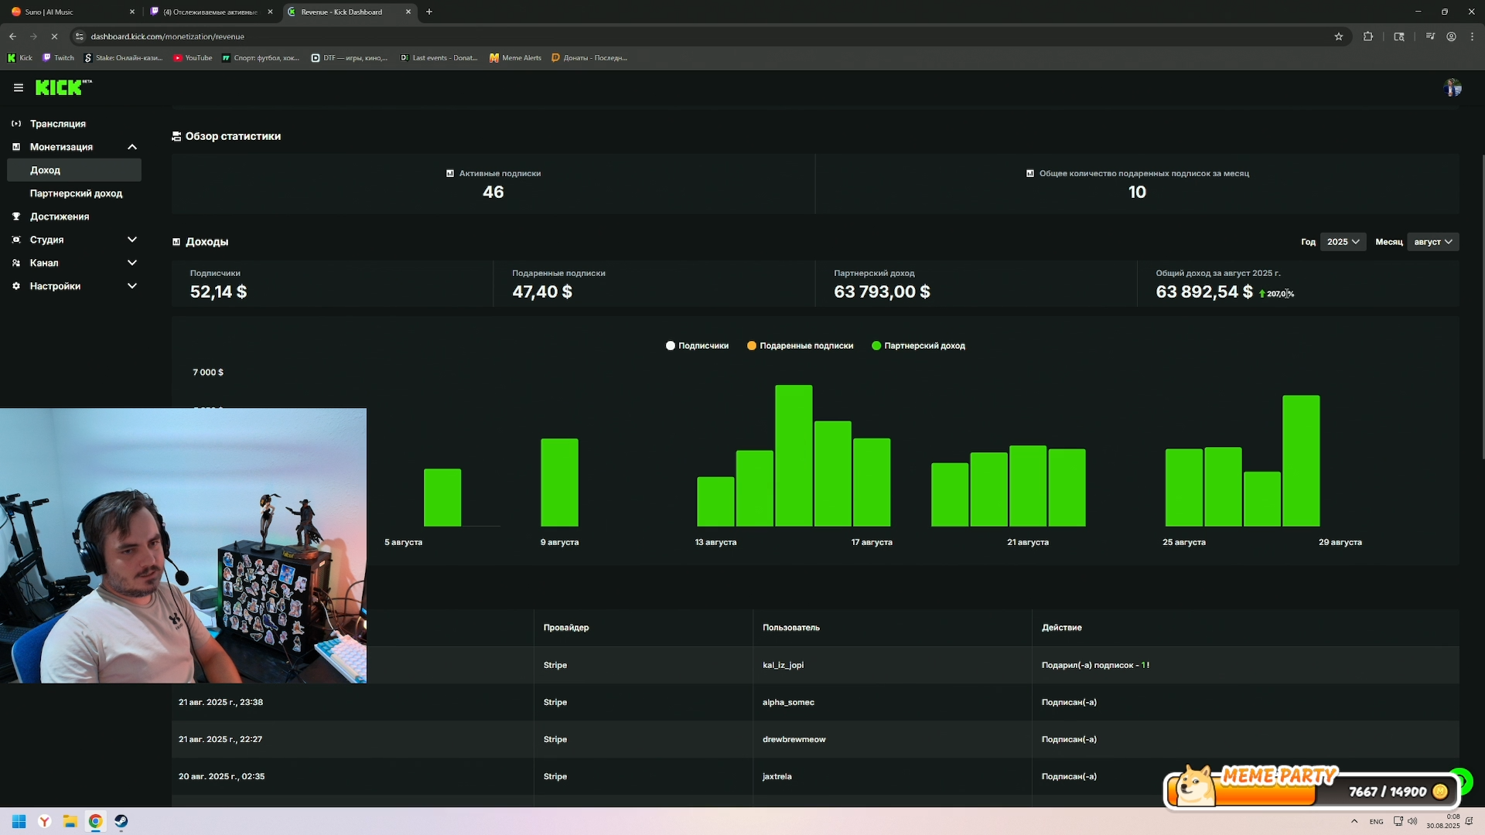1485x835 pixels.
Task: Open the Meme Alerts bookmark
Action: pos(515,58)
